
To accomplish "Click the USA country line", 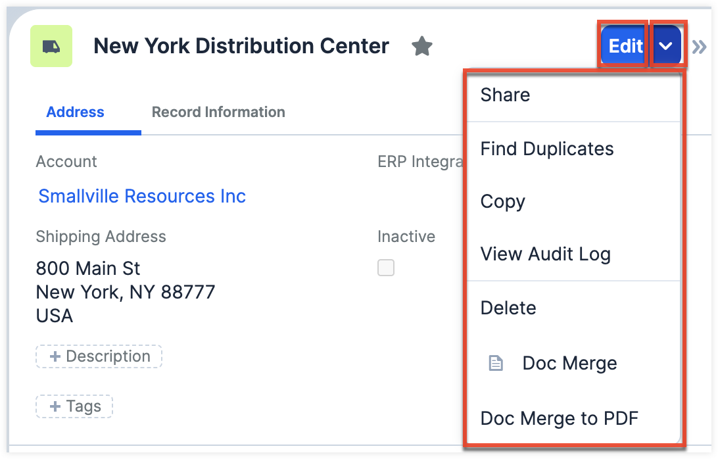I will click(55, 316).
